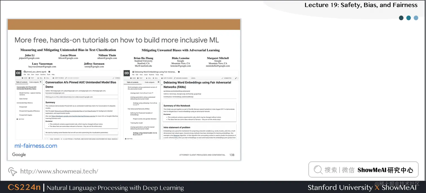Click the pip install code cell
The width and height of the screenshot is (426, 193).
(81, 138)
